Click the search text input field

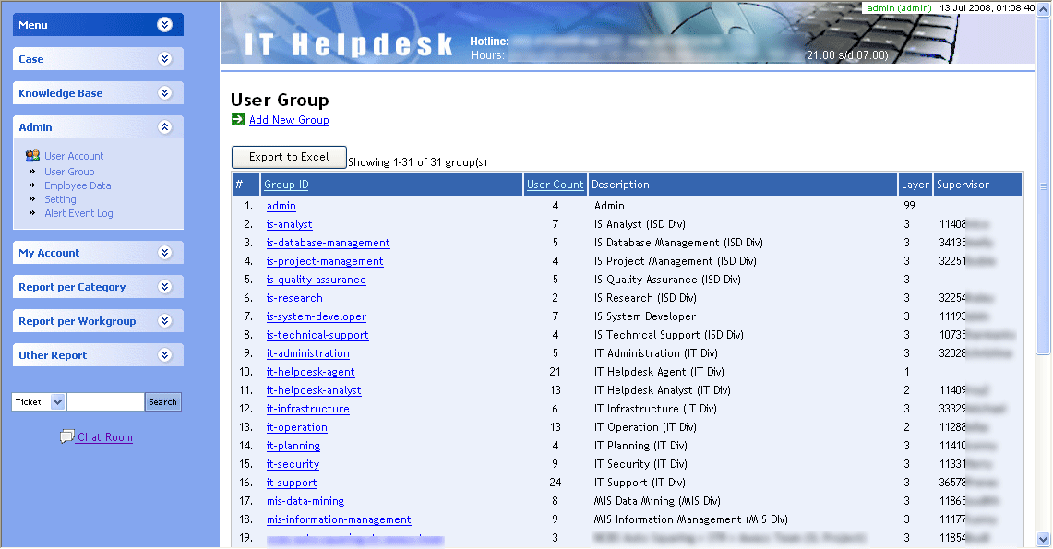point(105,402)
